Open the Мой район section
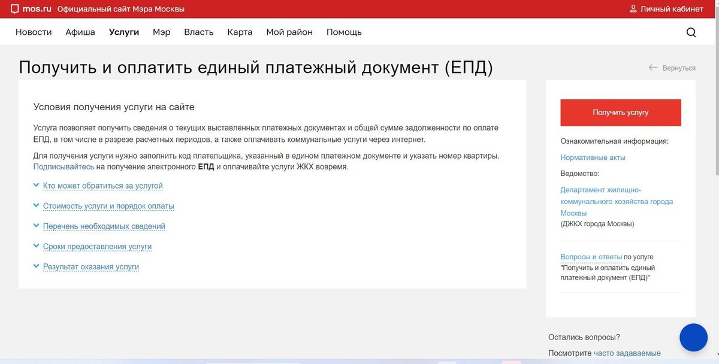The image size is (719, 364). [289, 32]
